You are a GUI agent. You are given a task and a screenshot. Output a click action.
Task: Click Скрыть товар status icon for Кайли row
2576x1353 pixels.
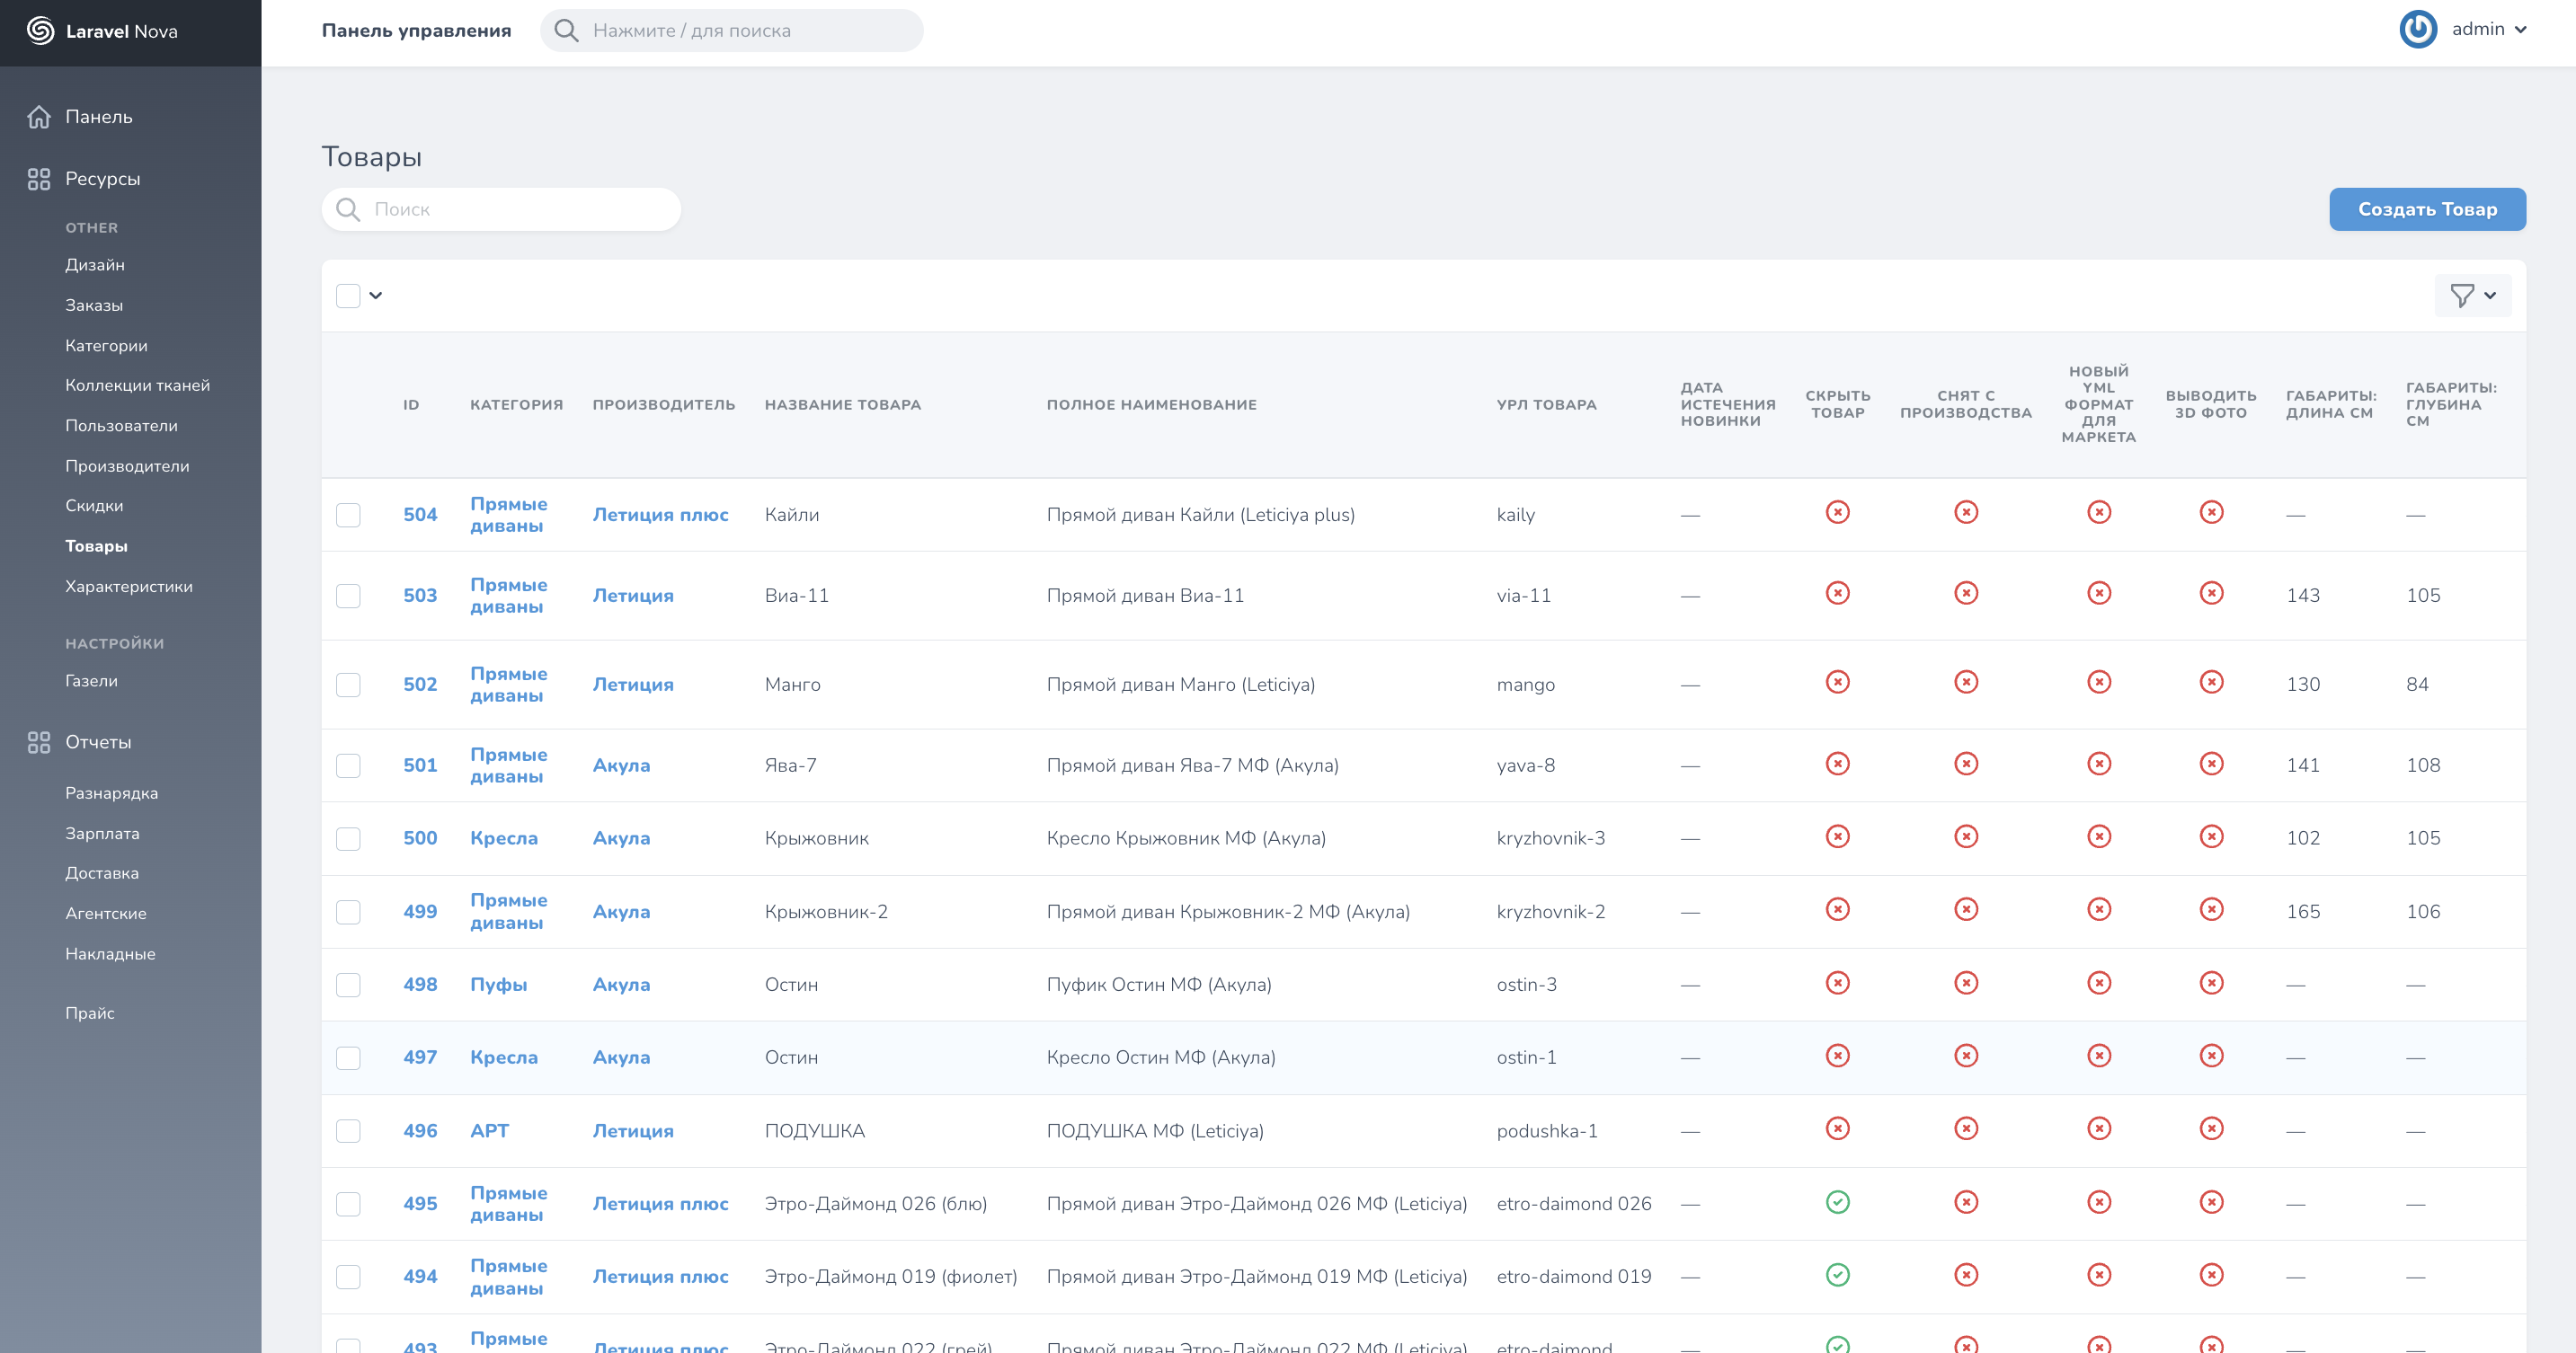pos(1837,513)
